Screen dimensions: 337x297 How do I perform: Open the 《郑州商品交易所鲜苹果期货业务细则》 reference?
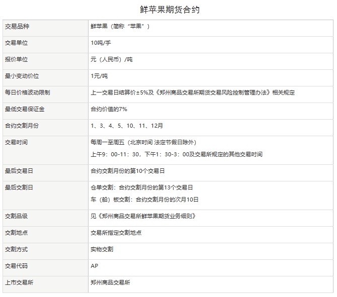click(143, 216)
